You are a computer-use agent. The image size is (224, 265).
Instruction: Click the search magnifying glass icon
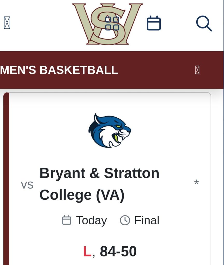(204, 23)
